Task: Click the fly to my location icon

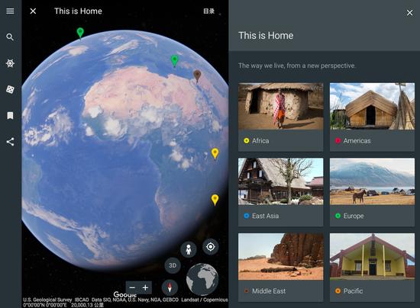Action: pos(211,246)
